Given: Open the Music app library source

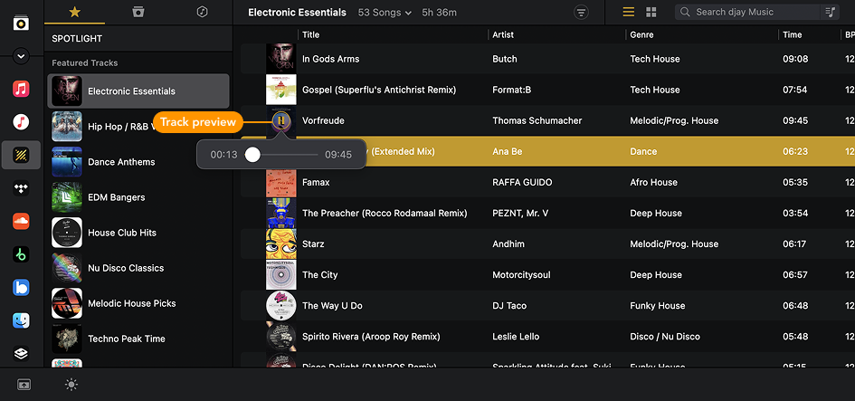Looking at the screenshot, I should [x=22, y=89].
